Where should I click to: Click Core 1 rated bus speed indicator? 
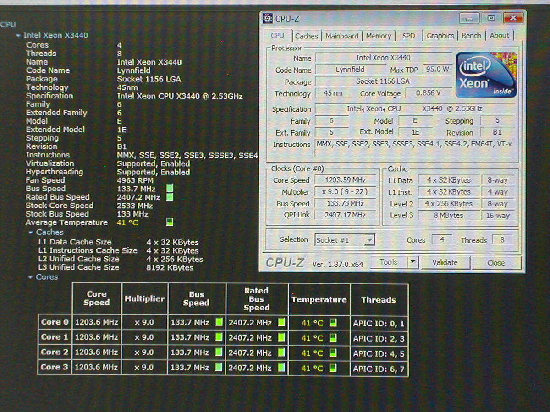click(281, 337)
